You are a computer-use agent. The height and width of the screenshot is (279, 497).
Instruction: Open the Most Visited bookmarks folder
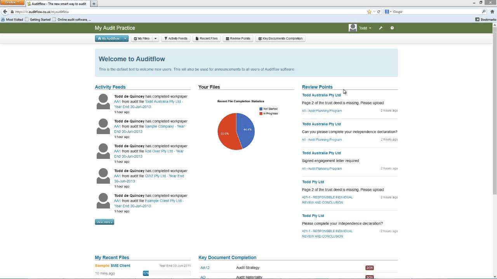pos(12,19)
